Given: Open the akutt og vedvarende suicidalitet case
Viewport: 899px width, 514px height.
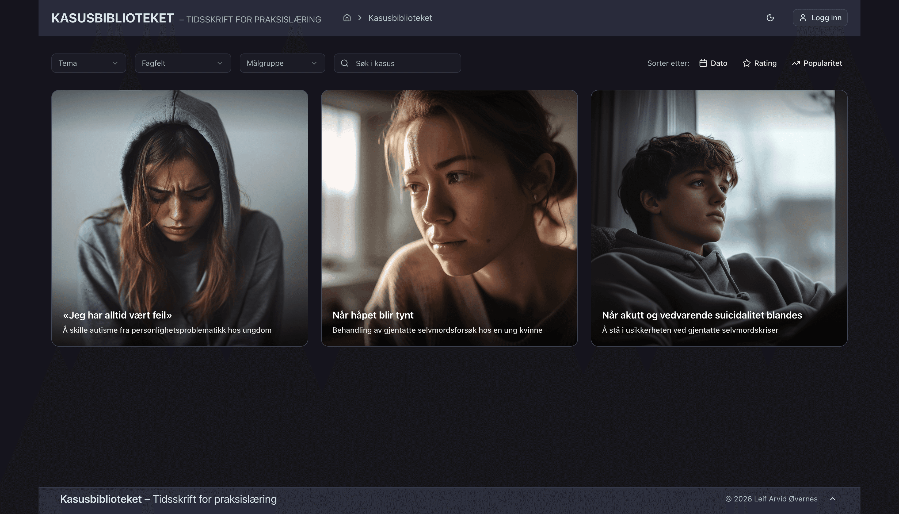Looking at the screenshot, I should [719, 218].
